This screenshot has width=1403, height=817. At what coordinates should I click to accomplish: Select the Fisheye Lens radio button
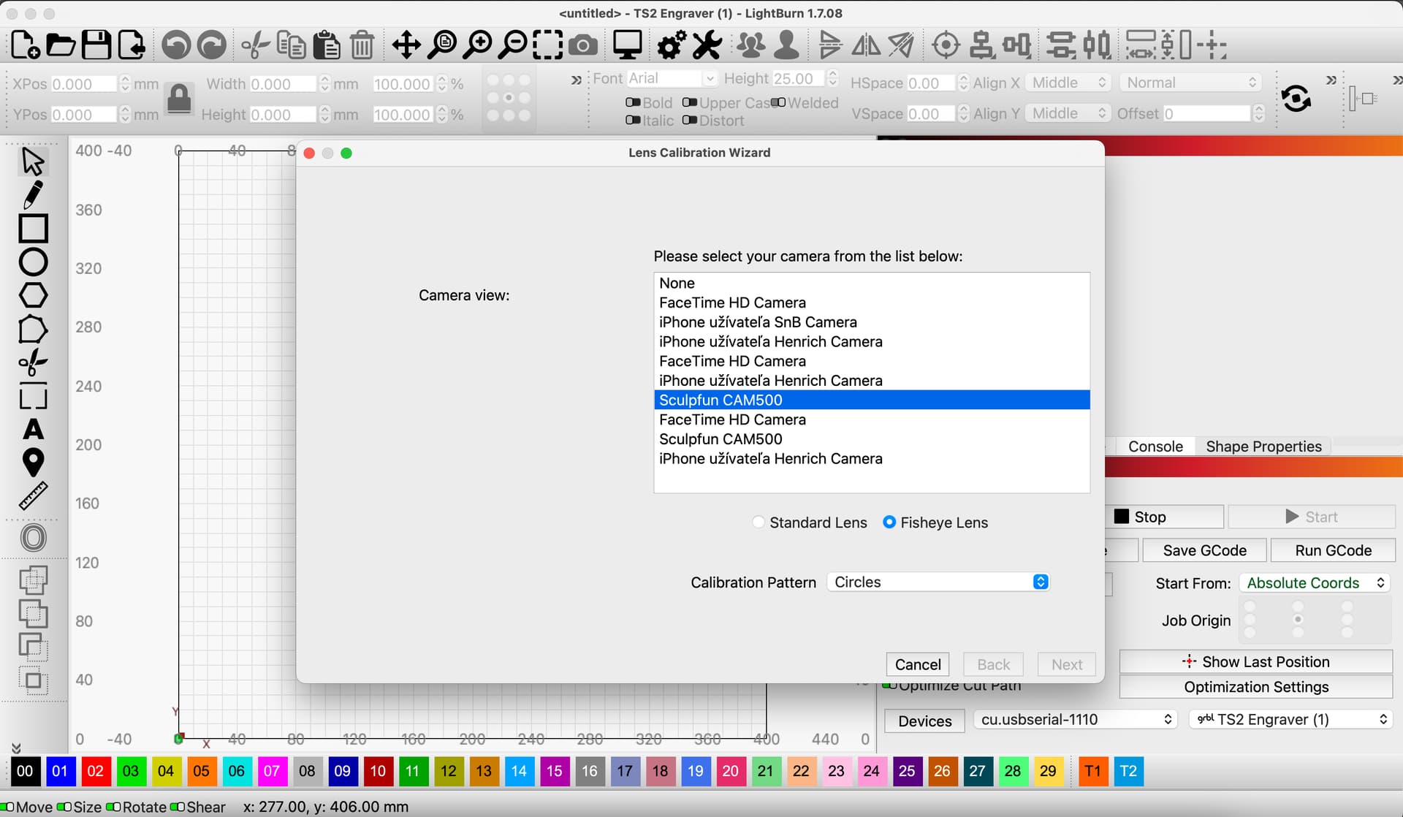click(x=889, y=522)
